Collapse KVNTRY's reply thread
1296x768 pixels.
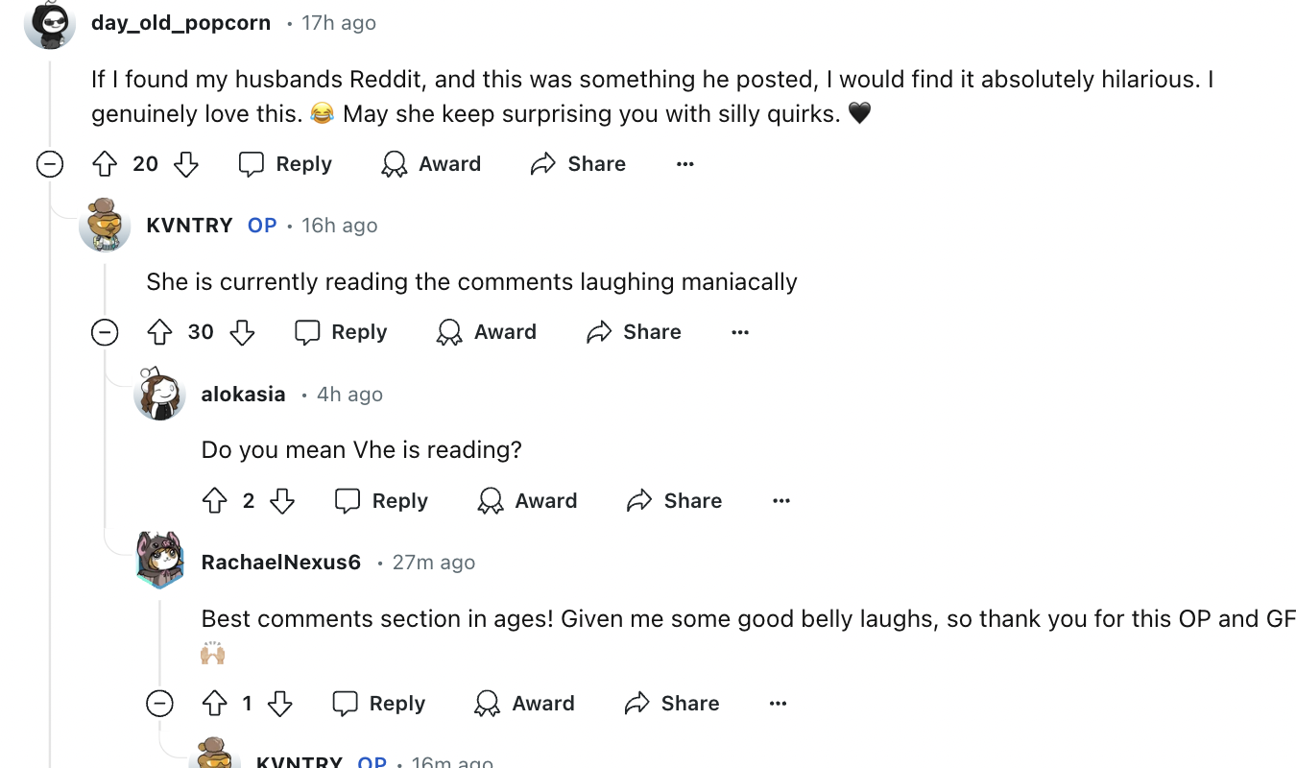point(105,332)
